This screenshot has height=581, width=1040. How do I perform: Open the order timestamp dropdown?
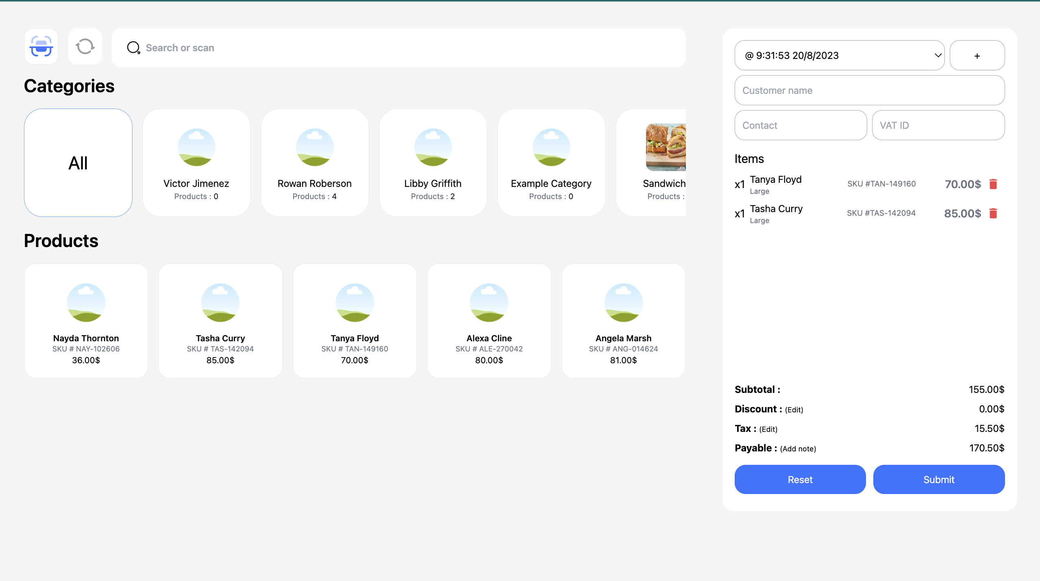839,55
